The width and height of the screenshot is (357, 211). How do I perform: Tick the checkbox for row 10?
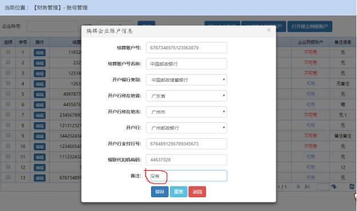[8, 146]
